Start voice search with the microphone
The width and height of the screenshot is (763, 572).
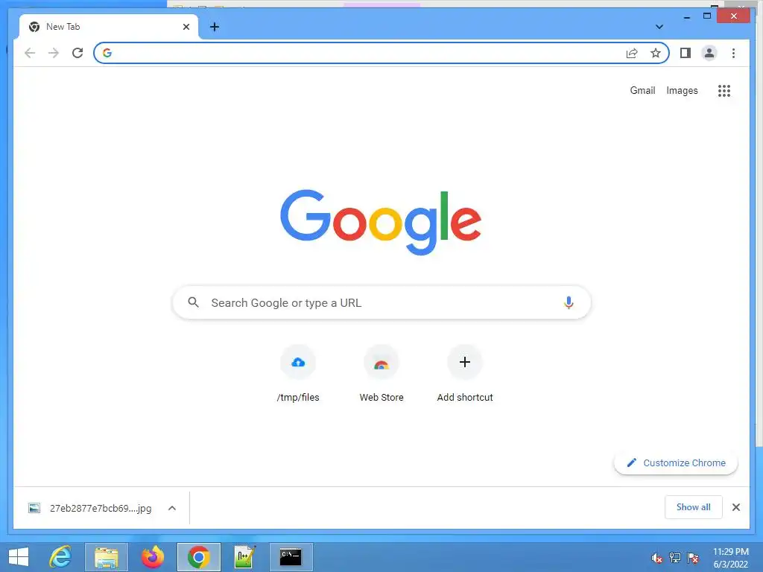569,302
